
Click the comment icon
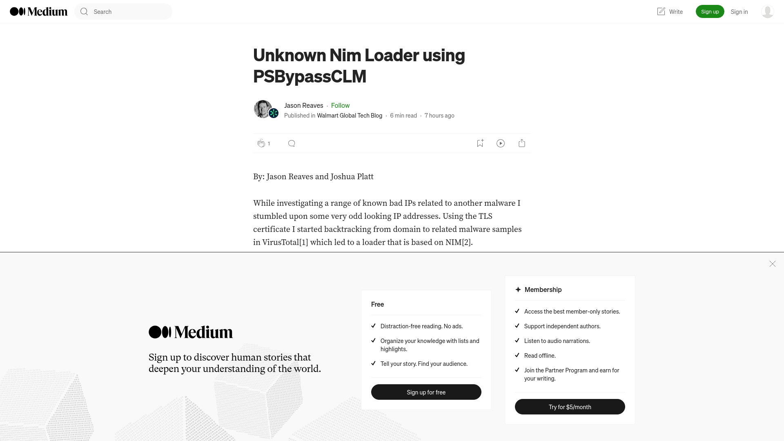click(291, 143)
